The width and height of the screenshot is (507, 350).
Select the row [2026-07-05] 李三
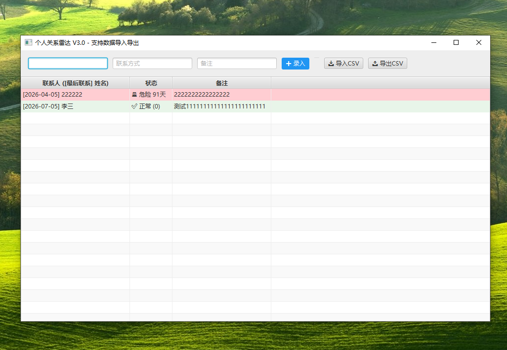coord(255,106)
